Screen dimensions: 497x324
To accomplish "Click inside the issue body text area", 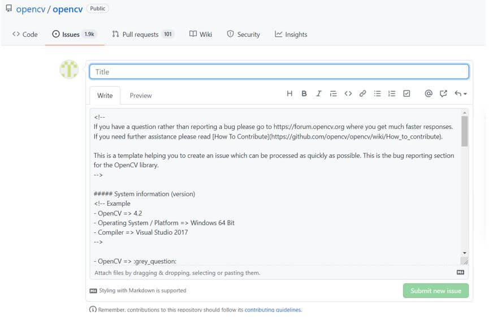I will pos(275,187).
